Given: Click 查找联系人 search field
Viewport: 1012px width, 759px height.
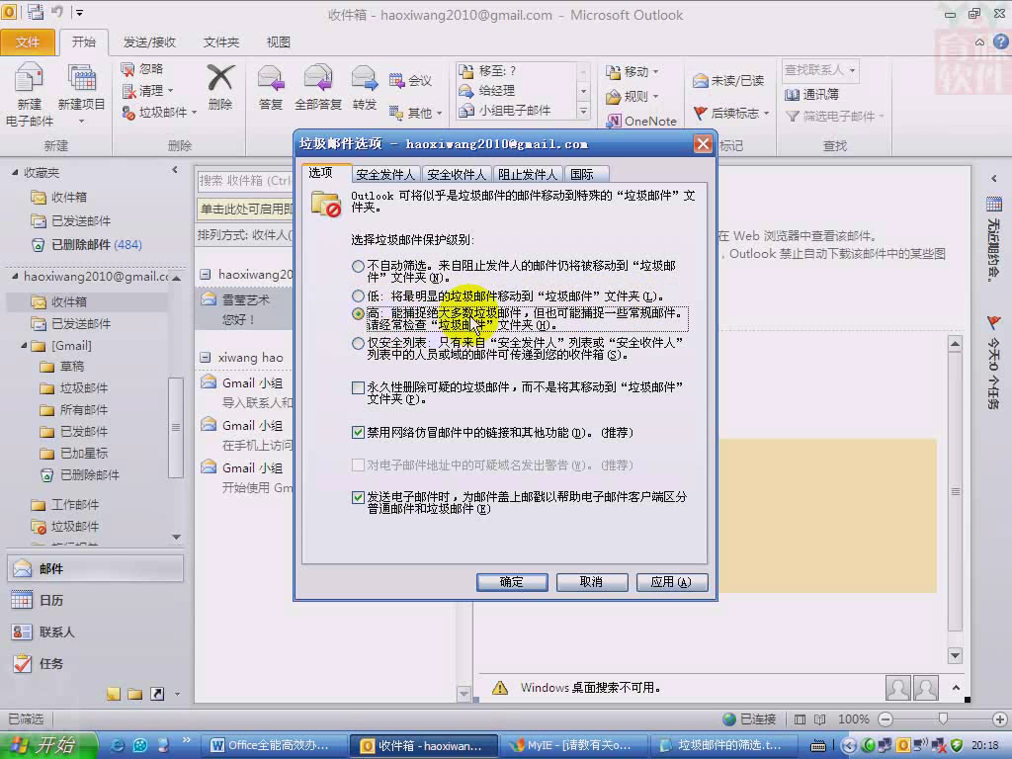Looking at the screenshot, I should tap(819, 70).
